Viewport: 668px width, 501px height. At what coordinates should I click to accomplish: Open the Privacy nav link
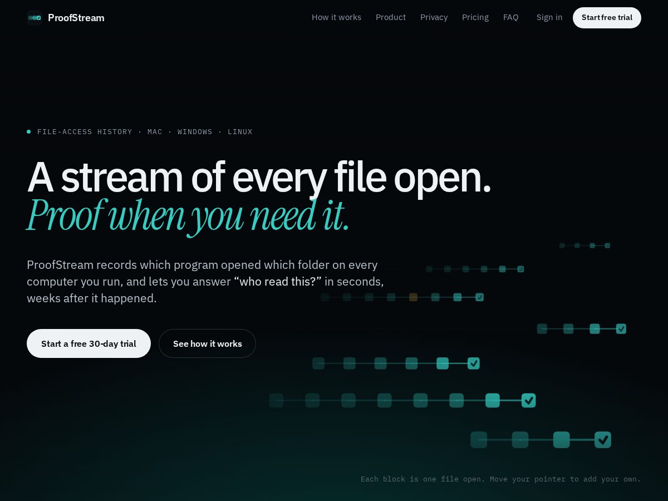point(434,17)
